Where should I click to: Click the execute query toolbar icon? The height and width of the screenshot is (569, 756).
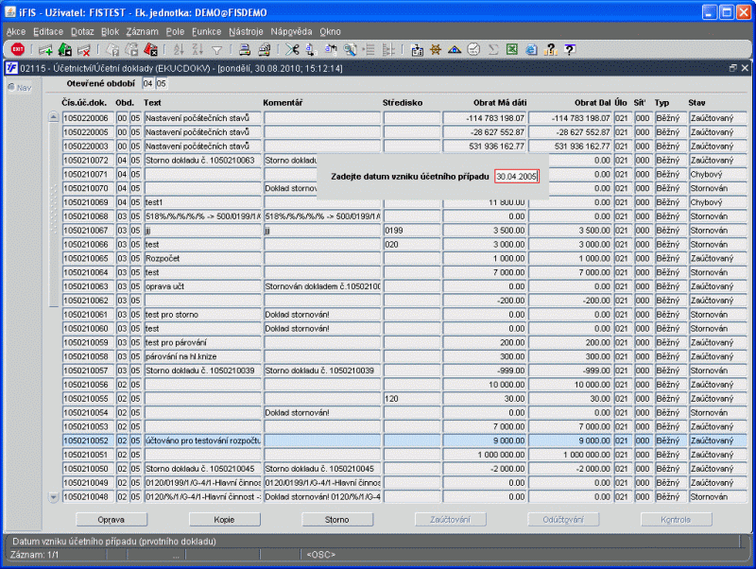click(131, 49)
